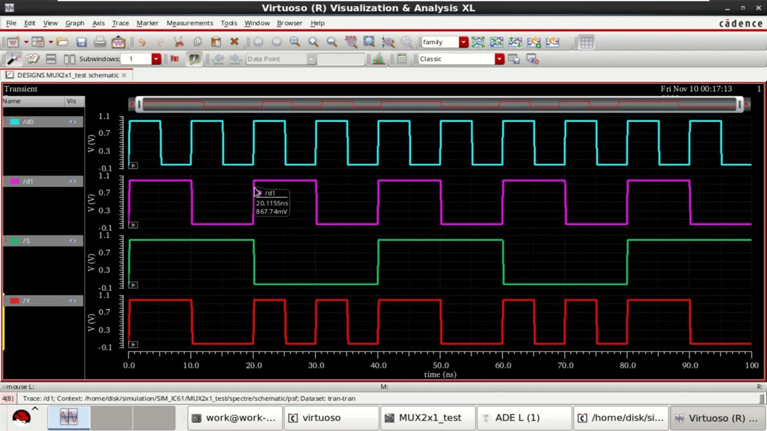Cut the selected trace with scissors icon

179,42
